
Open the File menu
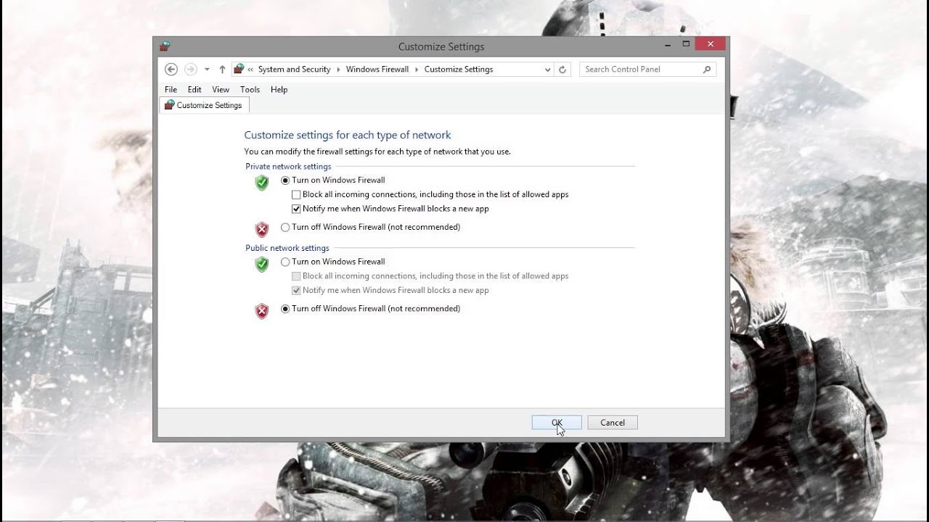(x=171, y=90)
